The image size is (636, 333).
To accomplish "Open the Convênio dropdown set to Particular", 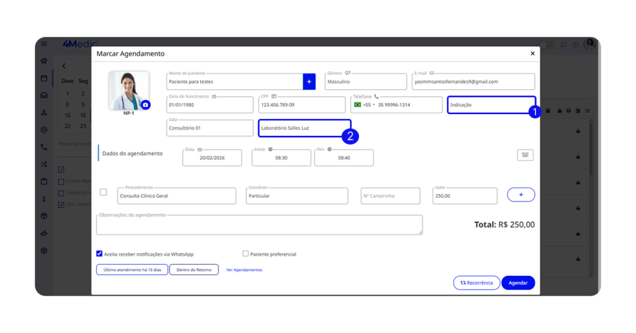I will (x=296, y=196).
